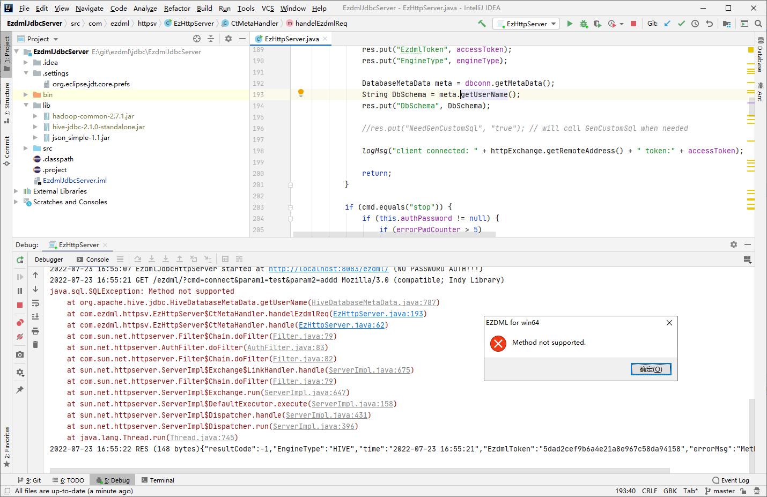This screenshot has width=767, height=497.
Task: Open the VCS menu
Action: [x=268, y=8]
